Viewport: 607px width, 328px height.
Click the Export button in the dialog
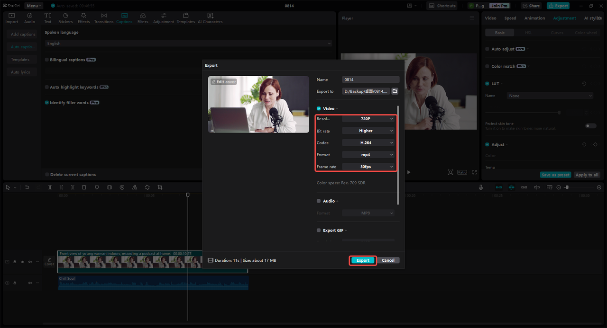[x=363, y=260]
